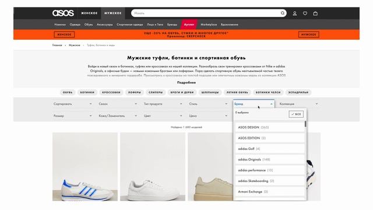Select the КРОССОВКИ category pill
Screen dimensions: 373x210
(x=111, y=92)
